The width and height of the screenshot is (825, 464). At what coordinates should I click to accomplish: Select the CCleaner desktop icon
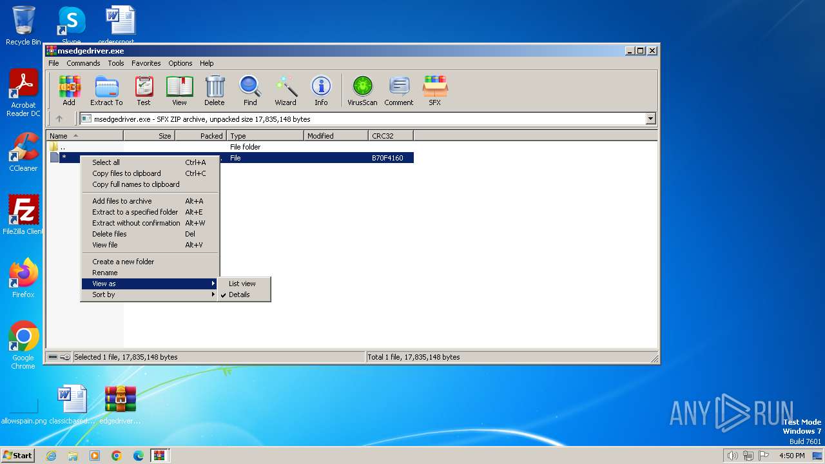[x=23, y=152]
